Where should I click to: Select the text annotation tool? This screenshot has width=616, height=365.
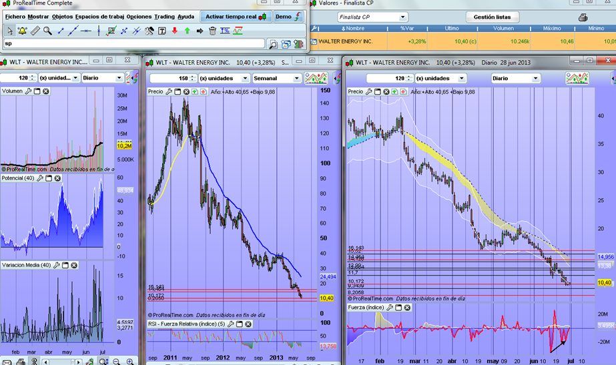tap(162, 31)
